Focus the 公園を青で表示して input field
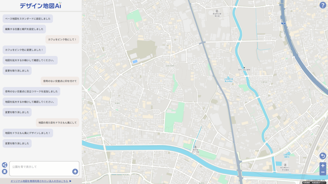 pos(44,169)
